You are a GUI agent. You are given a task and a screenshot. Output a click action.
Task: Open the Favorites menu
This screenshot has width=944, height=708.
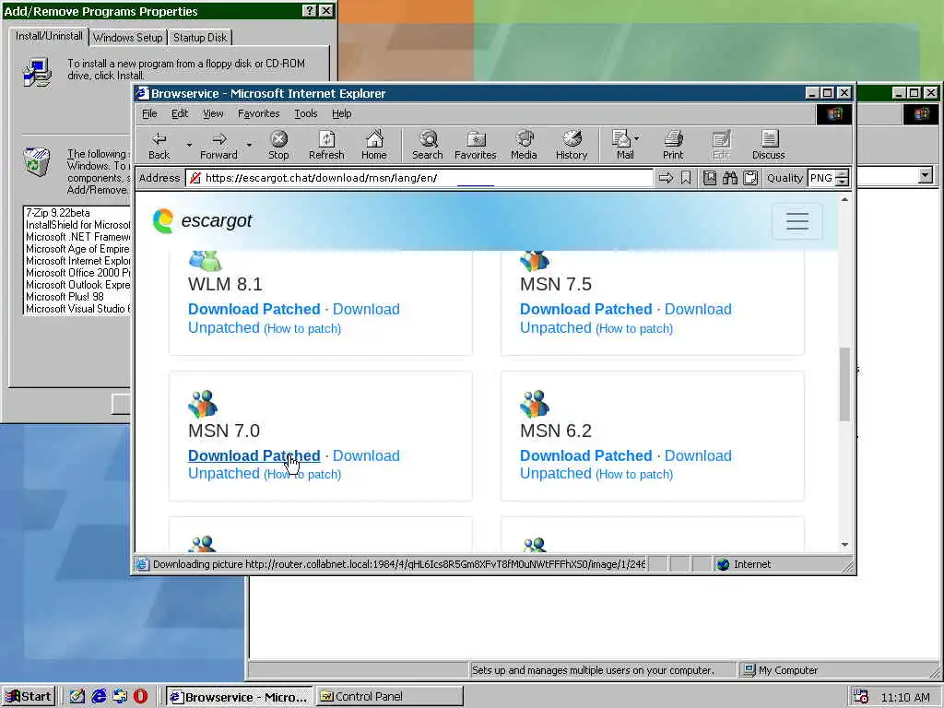coord(258,113)
